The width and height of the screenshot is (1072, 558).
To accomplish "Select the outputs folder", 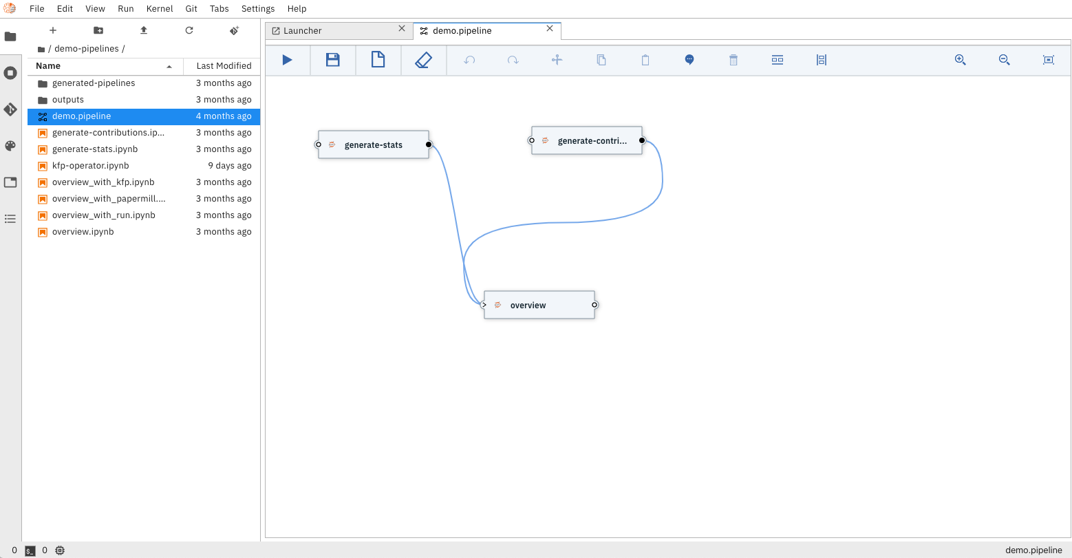I will point(144,100).
